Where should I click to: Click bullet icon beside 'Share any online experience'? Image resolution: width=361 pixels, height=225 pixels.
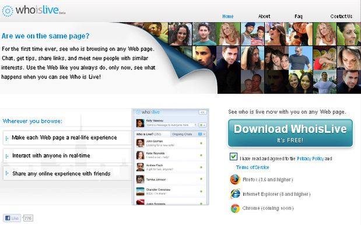[x=6, y=173]
